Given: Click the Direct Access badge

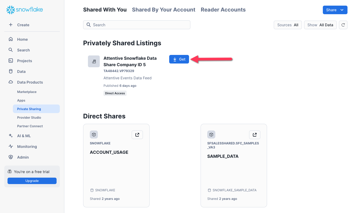Looking at the screenshot, I should point(115,93).
